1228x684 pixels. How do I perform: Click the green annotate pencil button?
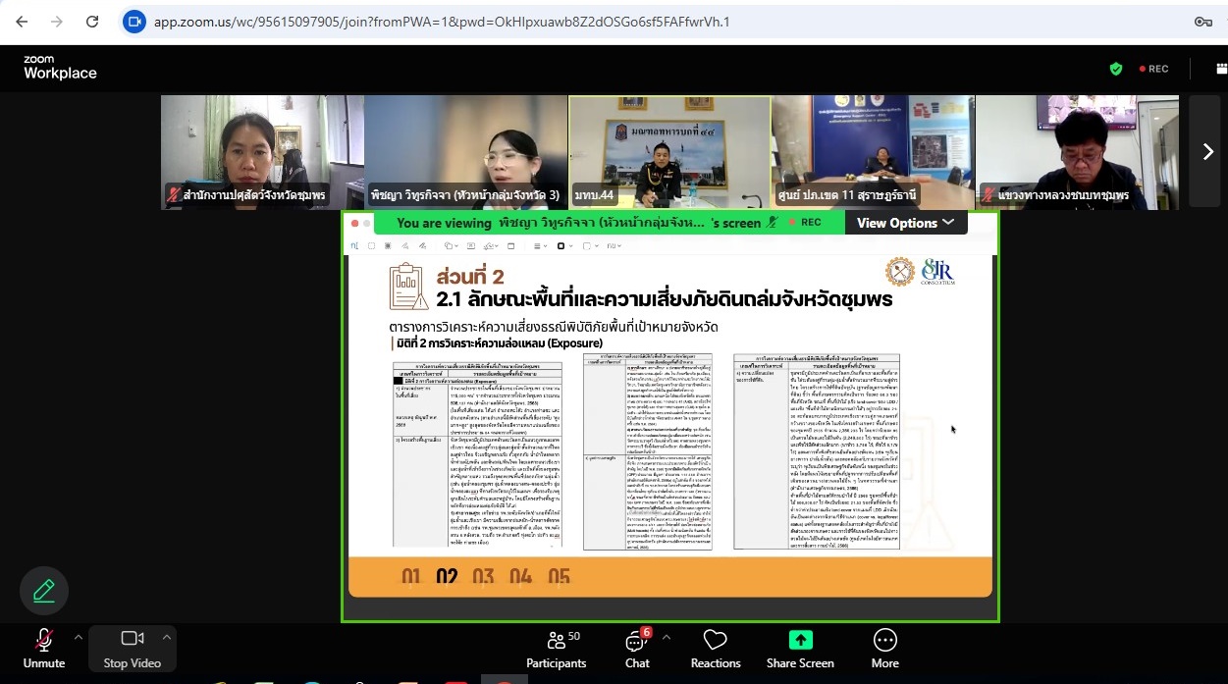(x=44, y=591)
